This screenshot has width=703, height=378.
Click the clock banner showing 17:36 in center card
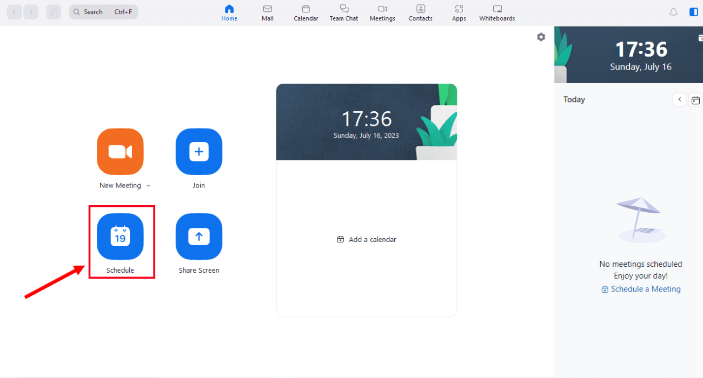pyautogui.click(x=367, y=122)
